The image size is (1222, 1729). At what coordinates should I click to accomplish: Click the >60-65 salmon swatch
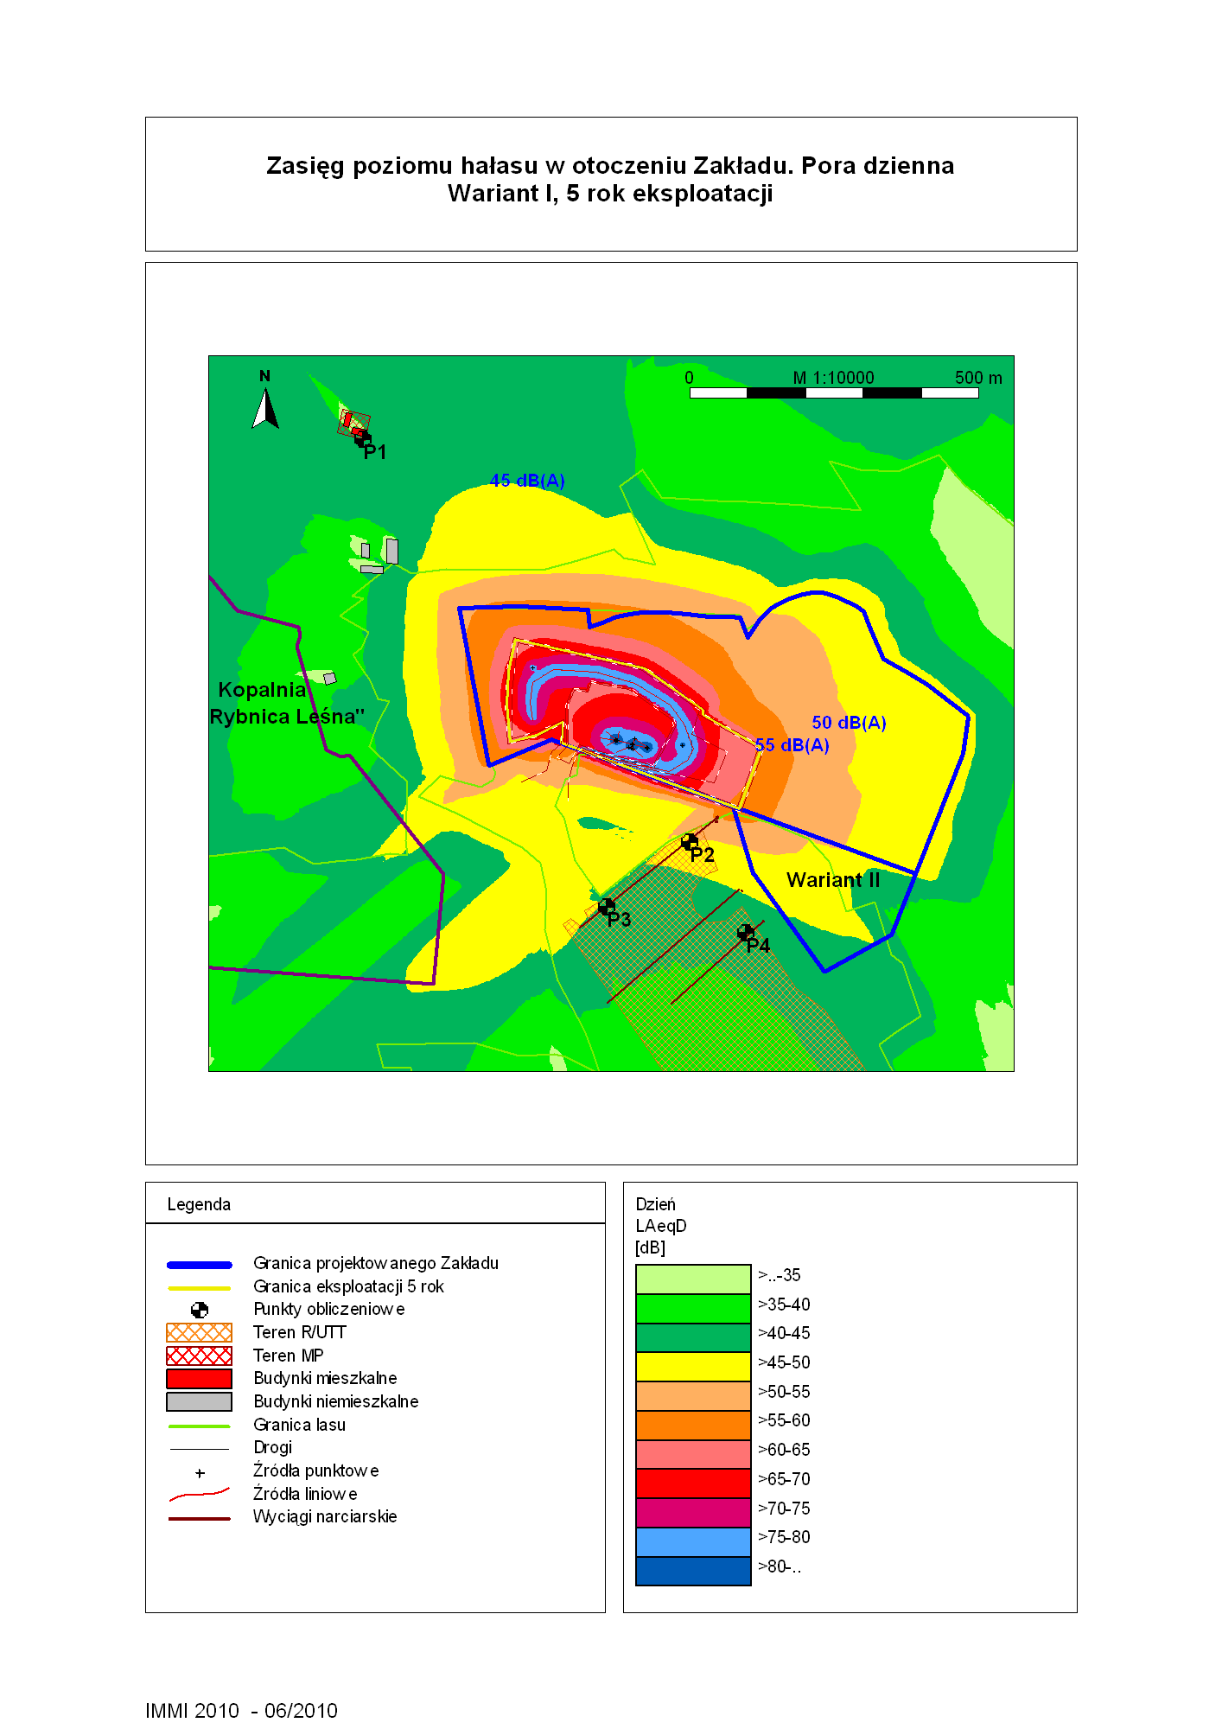[693, 1454]
